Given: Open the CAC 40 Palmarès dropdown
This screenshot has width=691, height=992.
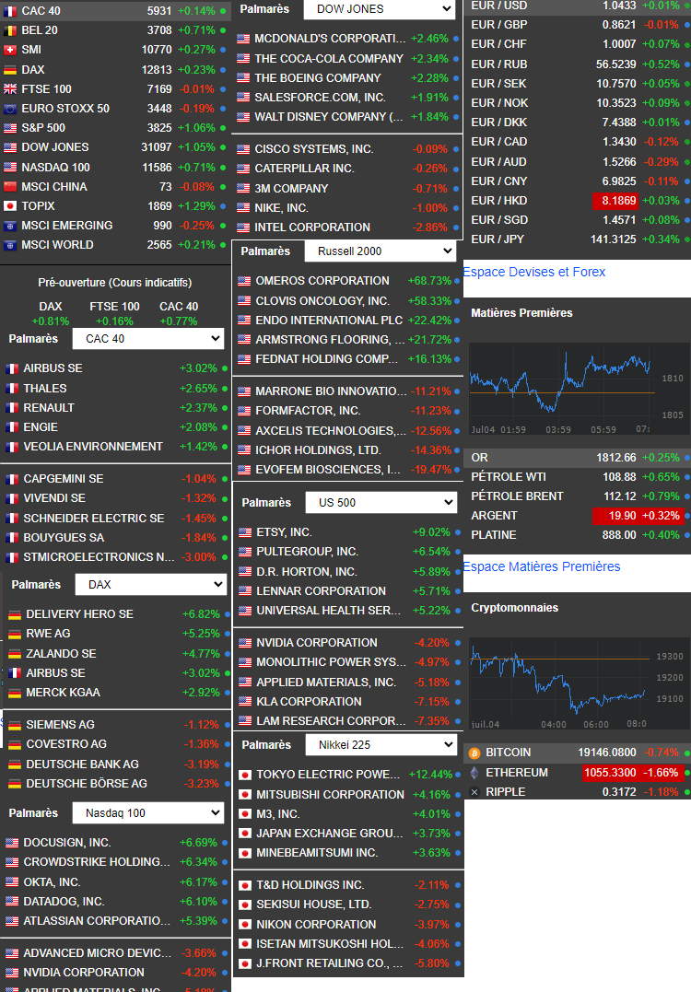Looking at the screenshot, I should click(x=148, y=338).
